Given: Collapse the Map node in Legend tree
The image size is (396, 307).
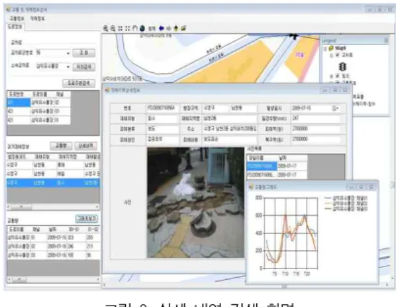Looking at the screenshot, I should point(326,48).
